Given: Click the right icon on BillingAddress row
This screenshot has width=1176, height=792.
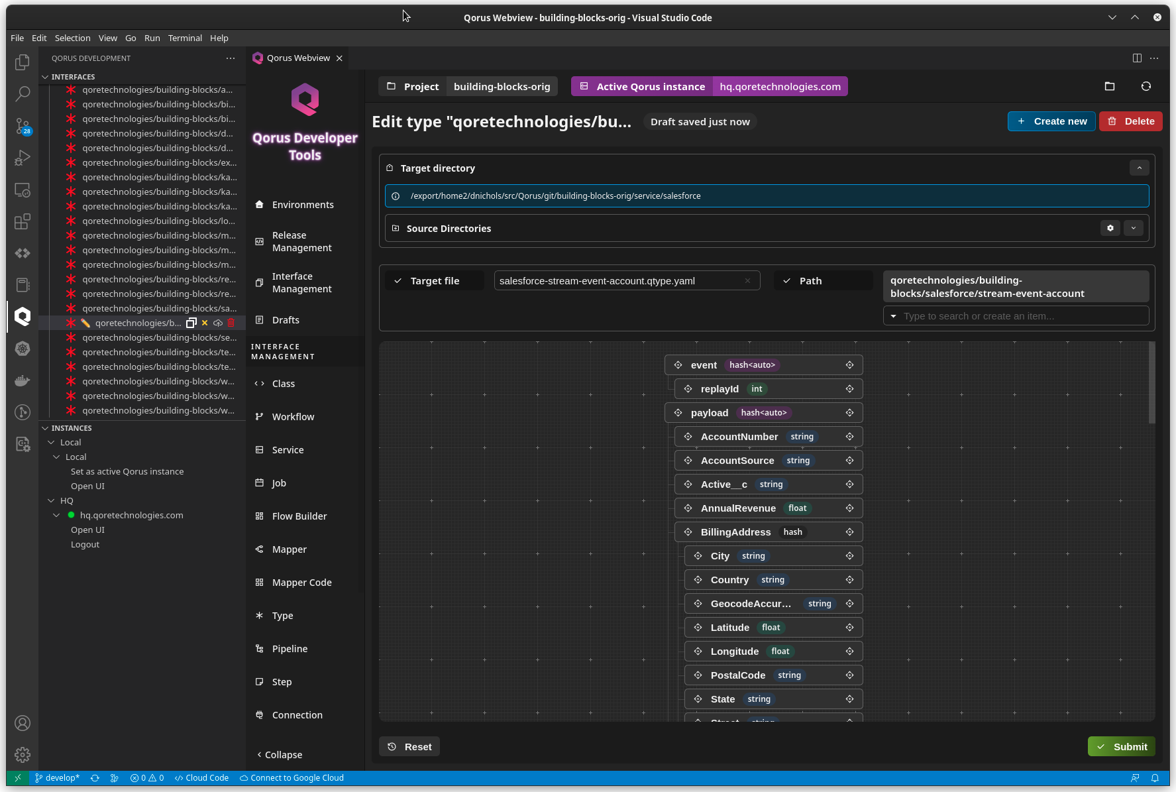Looking at the screenshot, I should [849, 532].
